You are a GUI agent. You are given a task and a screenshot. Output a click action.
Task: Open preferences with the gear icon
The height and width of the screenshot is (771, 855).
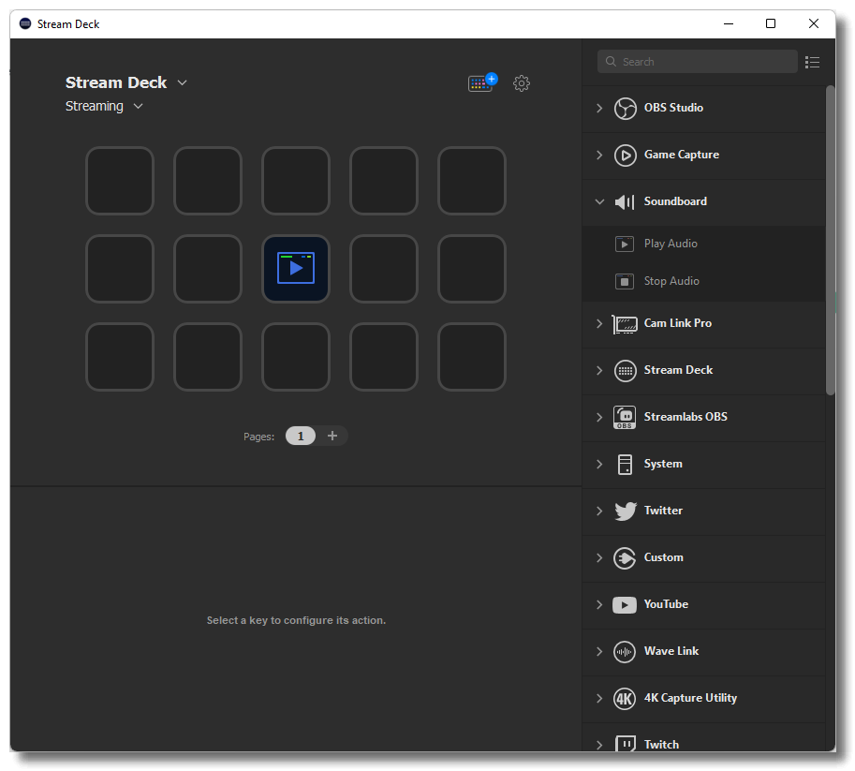click(522, 83)
